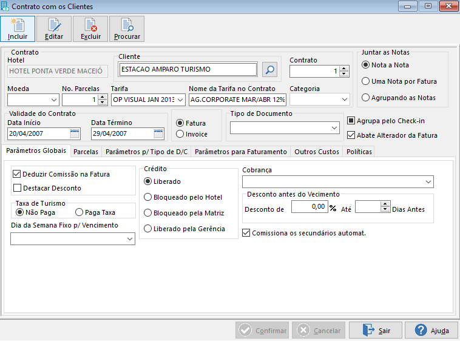The height and width of the screenshot is (341, 460).
Task: Click Nome da Tarifa no Contrato field
Action: coord(238,100)
